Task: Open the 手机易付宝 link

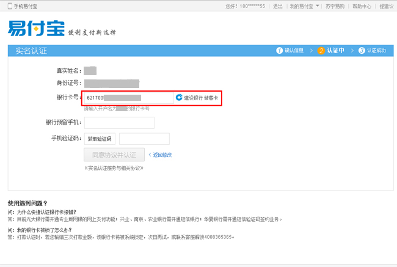Action: point(25,6)
